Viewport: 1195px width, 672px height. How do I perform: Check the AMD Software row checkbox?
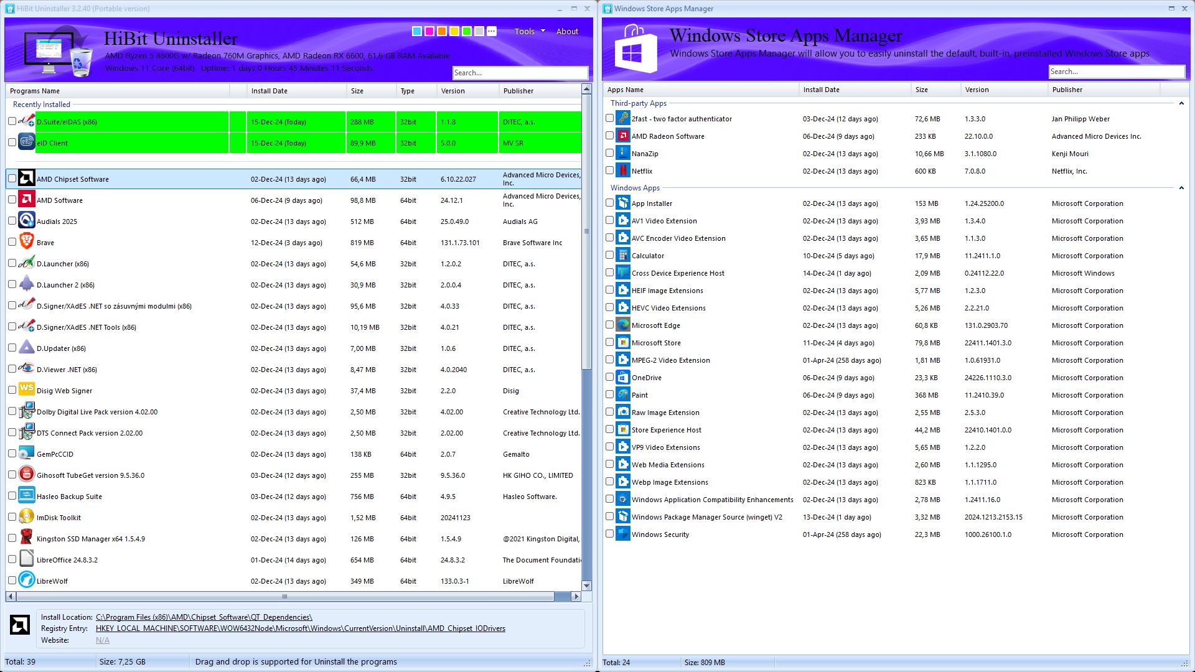[12, 200]
